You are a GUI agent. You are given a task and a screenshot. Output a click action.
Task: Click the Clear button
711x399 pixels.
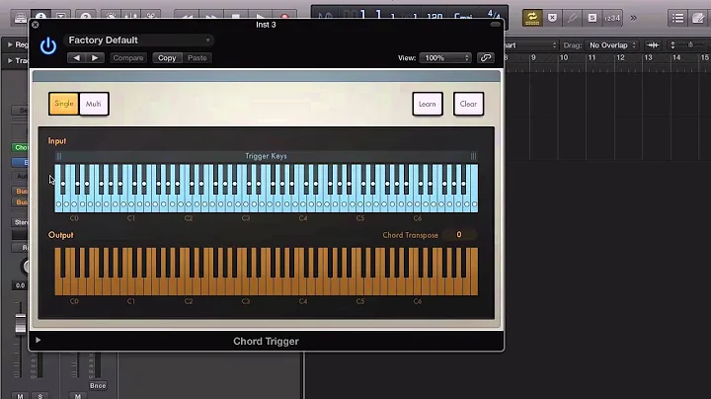pyautogui.click(x=468, y=104)
